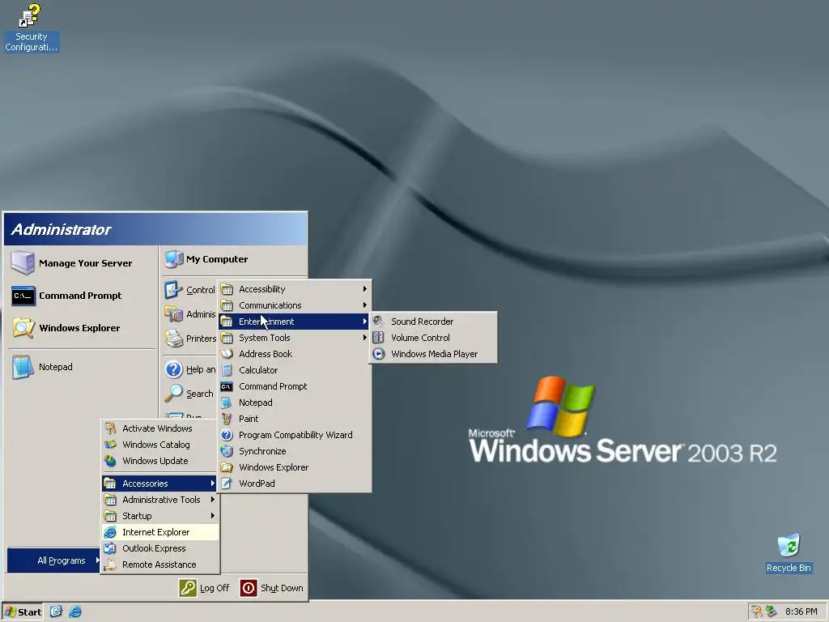Image resolution: width=829 pixels, height=622 pixels.
Task: Click the Windows Catalog icon
Action: (110, 445)
